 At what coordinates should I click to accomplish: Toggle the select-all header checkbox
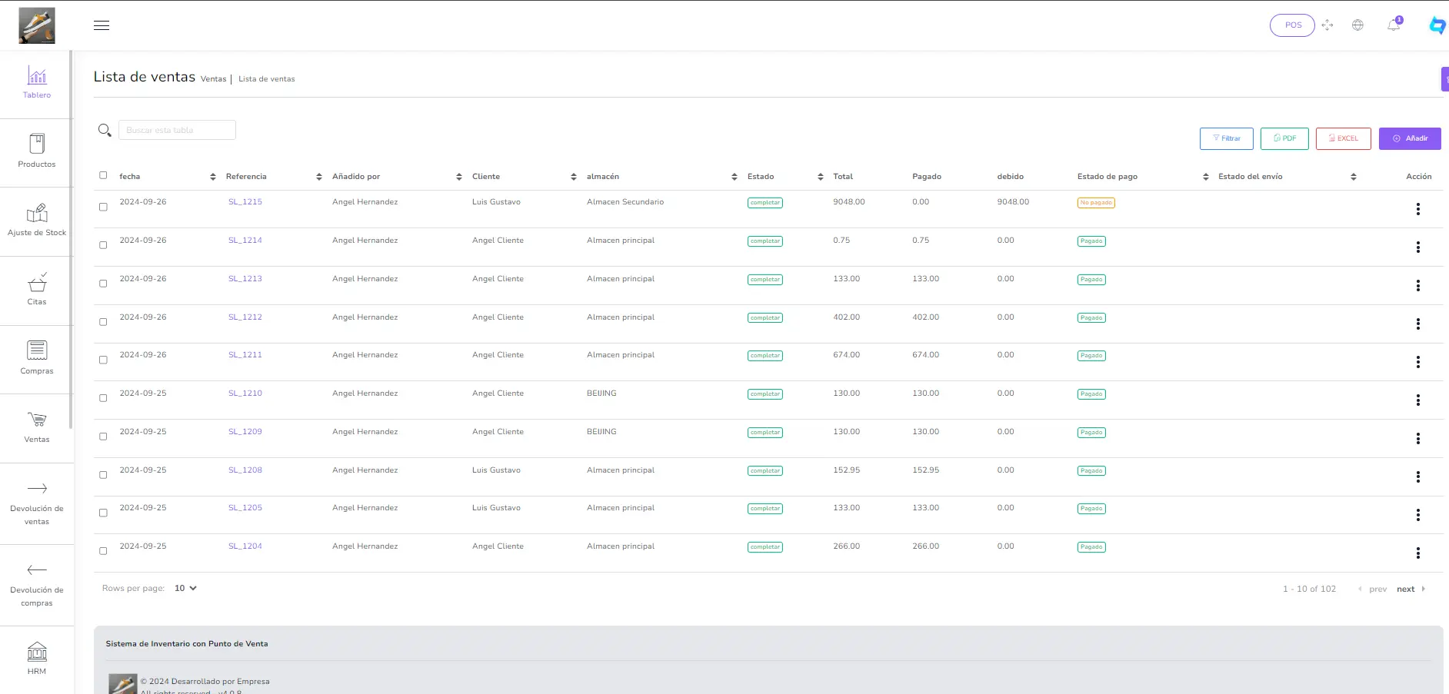(x=103, y=175)
